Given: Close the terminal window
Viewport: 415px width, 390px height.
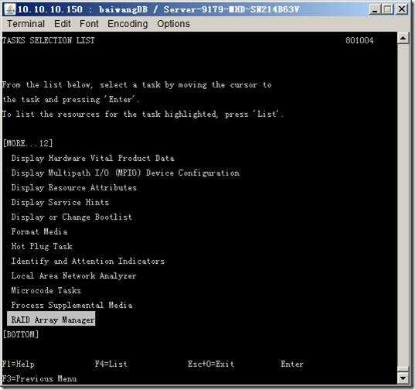Looking at the screenshot, I should (402, 9).
